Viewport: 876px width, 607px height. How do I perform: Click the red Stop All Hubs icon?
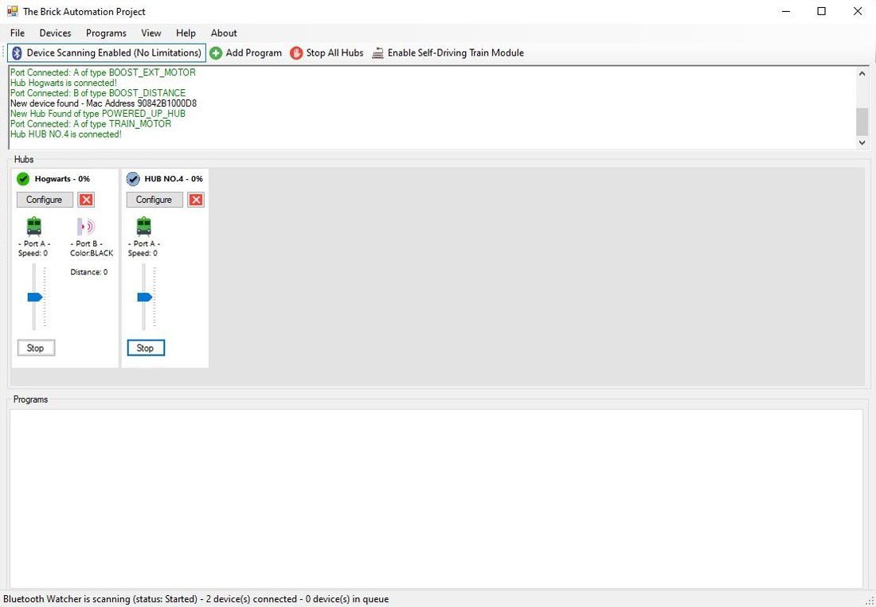pos(296,53)
